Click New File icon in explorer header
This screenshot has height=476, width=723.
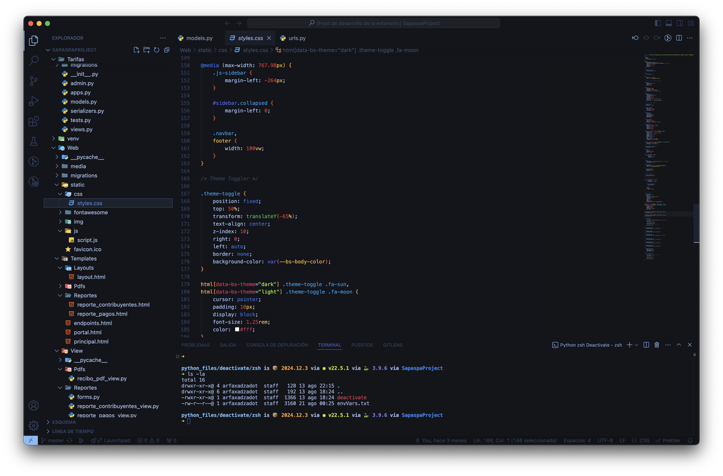(x=136, y=50)
